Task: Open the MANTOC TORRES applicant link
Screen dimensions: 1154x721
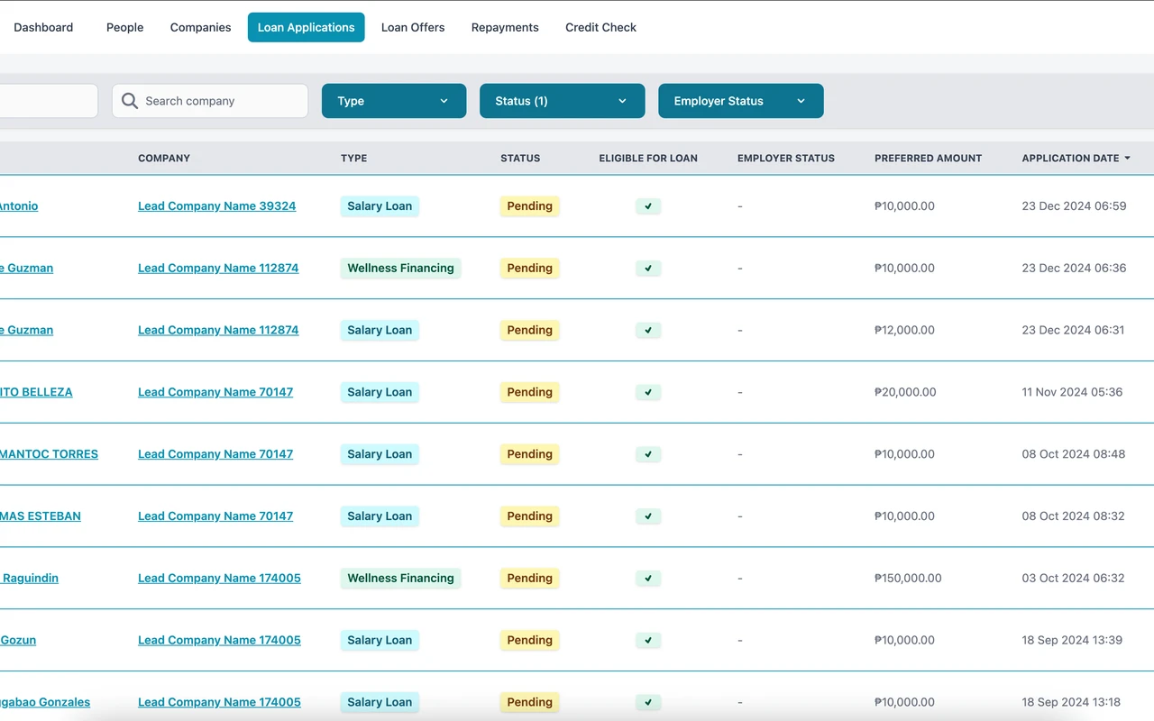Action: [49, 454]
